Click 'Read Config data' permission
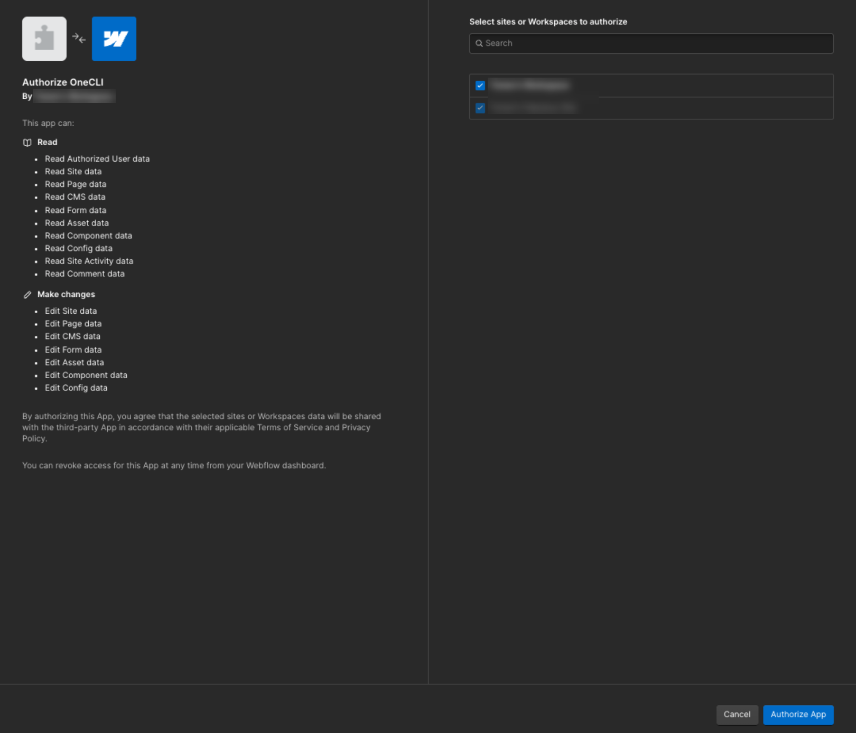The width and height of the screenshot is (856, 733). (x=79, y=248)
